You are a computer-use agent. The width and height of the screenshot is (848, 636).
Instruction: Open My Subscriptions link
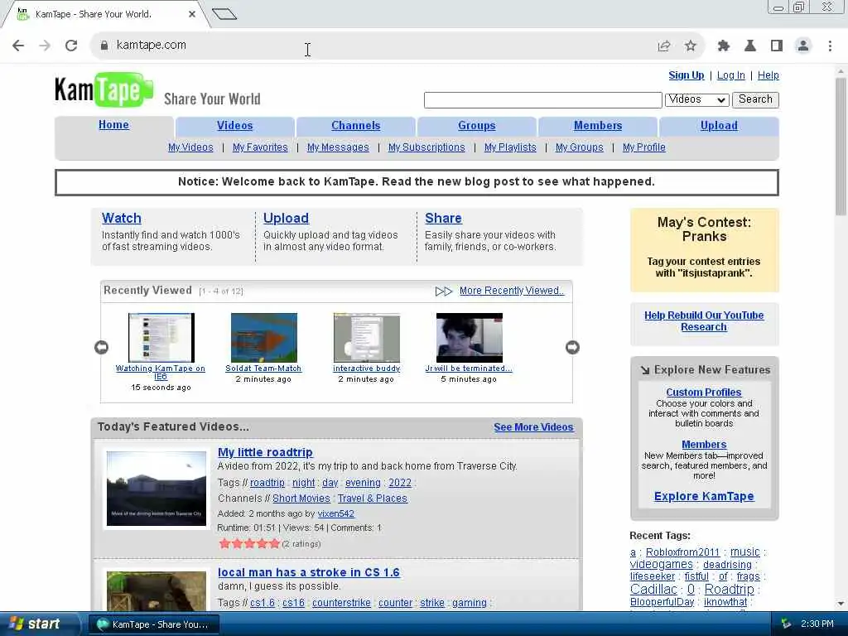pos(426,147)
